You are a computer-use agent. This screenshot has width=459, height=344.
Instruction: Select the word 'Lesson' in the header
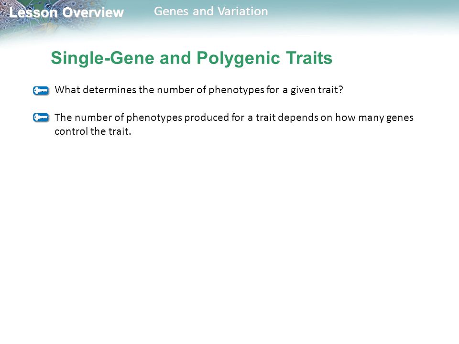tap(33, 12)
